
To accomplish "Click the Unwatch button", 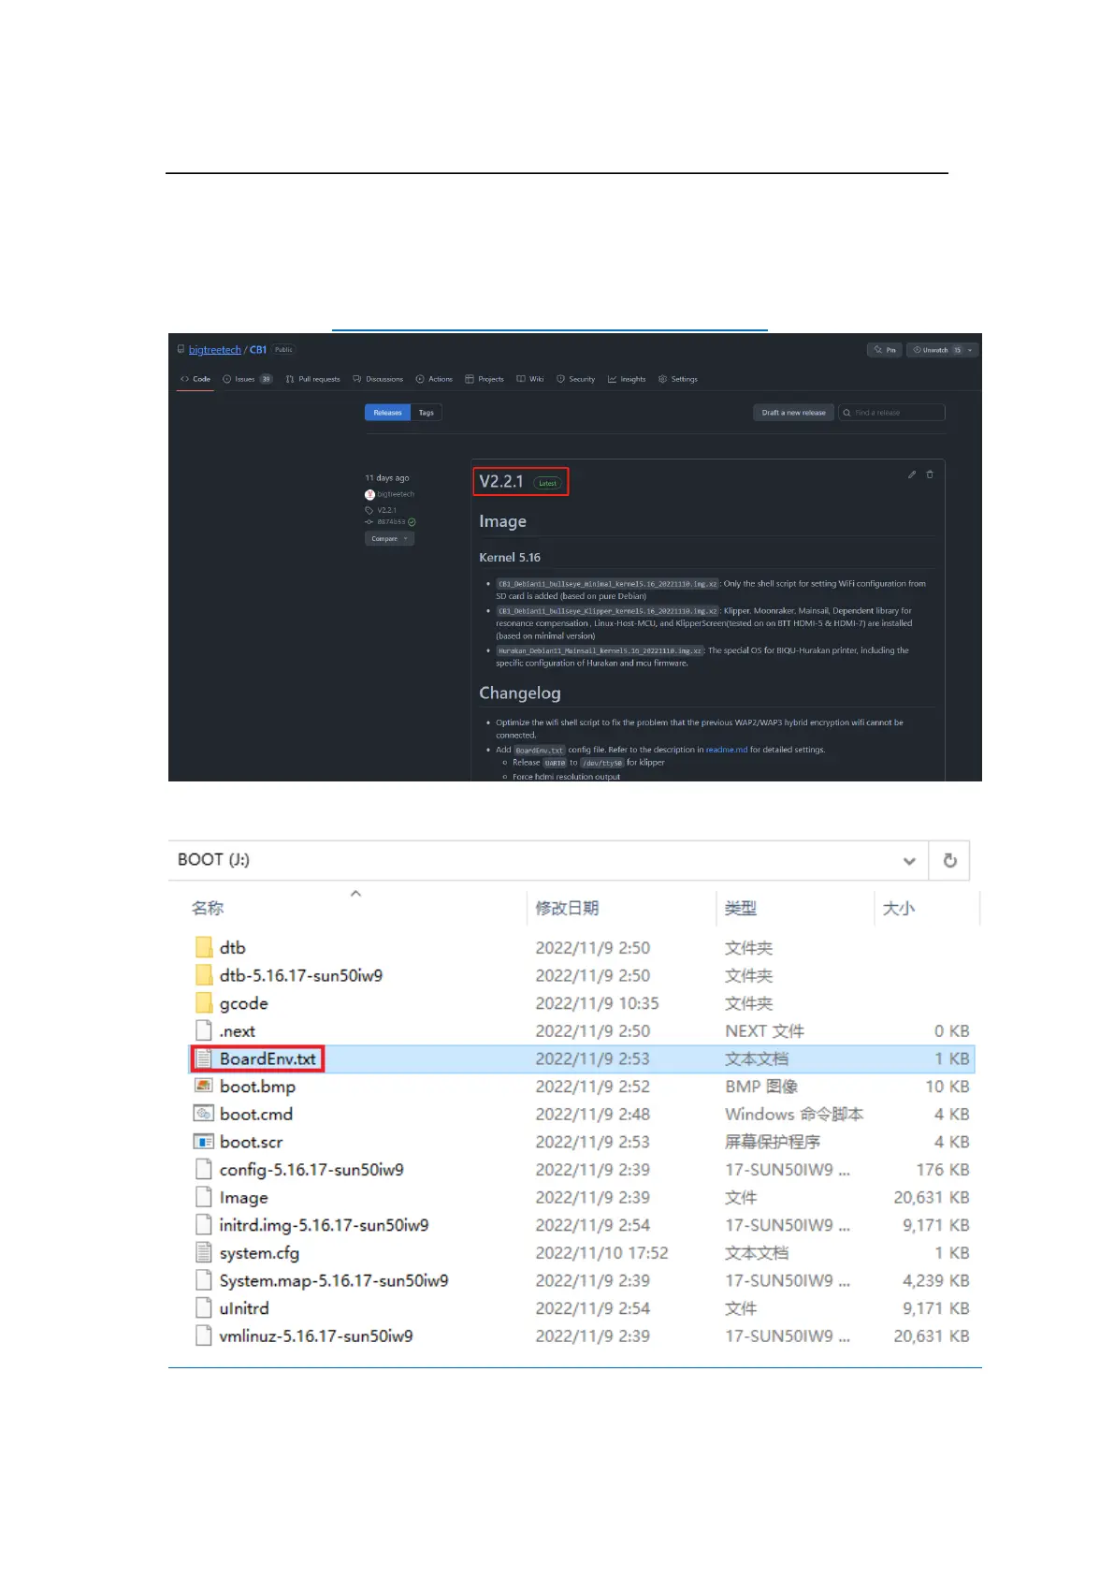I will (936, 350).
